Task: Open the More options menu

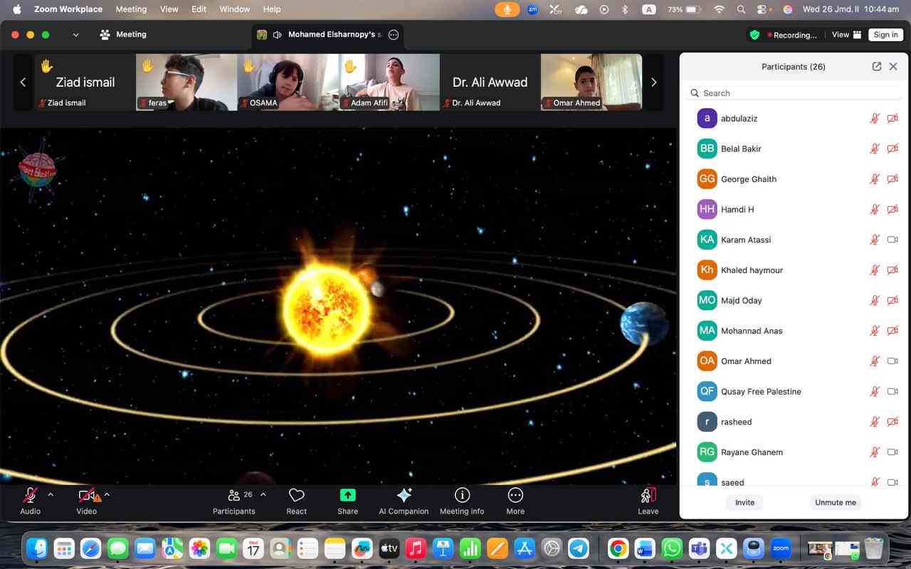Action: (x=515, y=496)
